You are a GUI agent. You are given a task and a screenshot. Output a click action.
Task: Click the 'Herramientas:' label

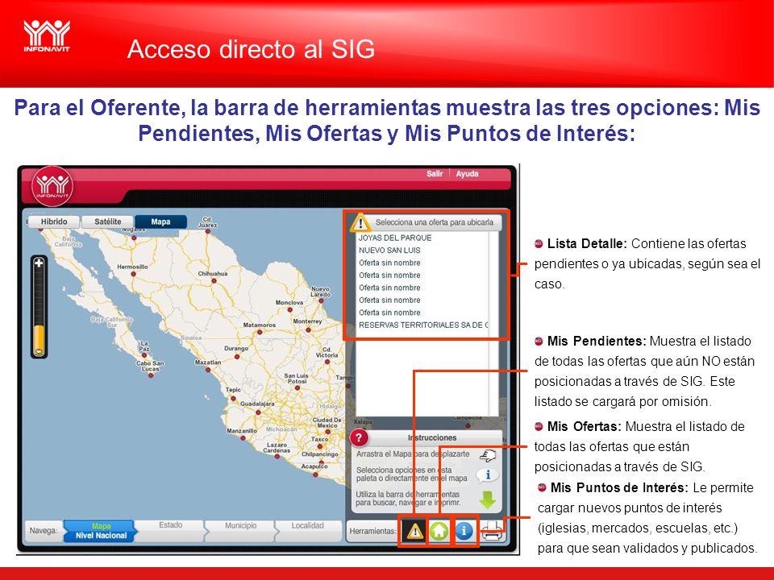(x=372, y=531)
